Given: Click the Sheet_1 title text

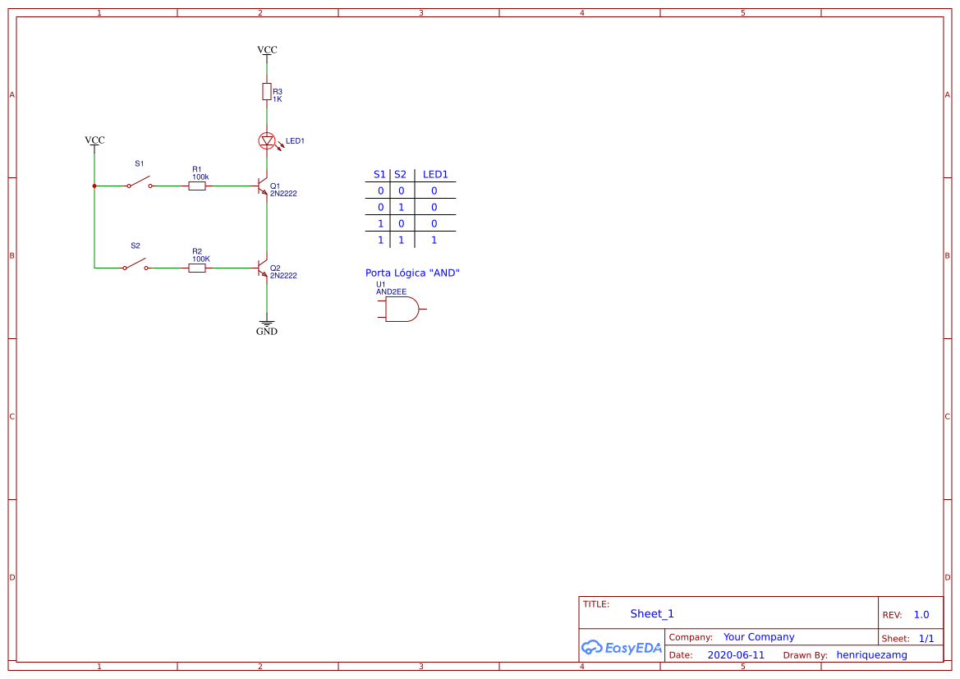Looking at the screenshot, I should pyautogui.click(x=651, y=613).
